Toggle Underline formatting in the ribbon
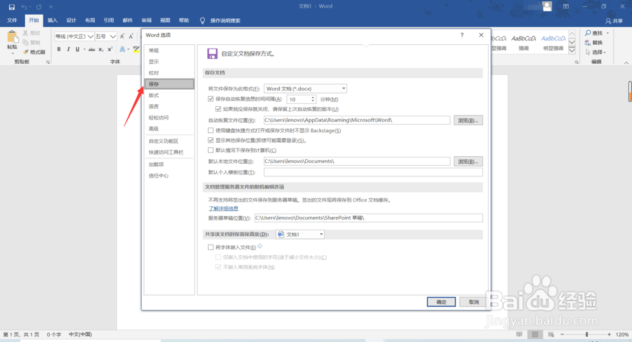The image size is (632, 342). point(77,49)
